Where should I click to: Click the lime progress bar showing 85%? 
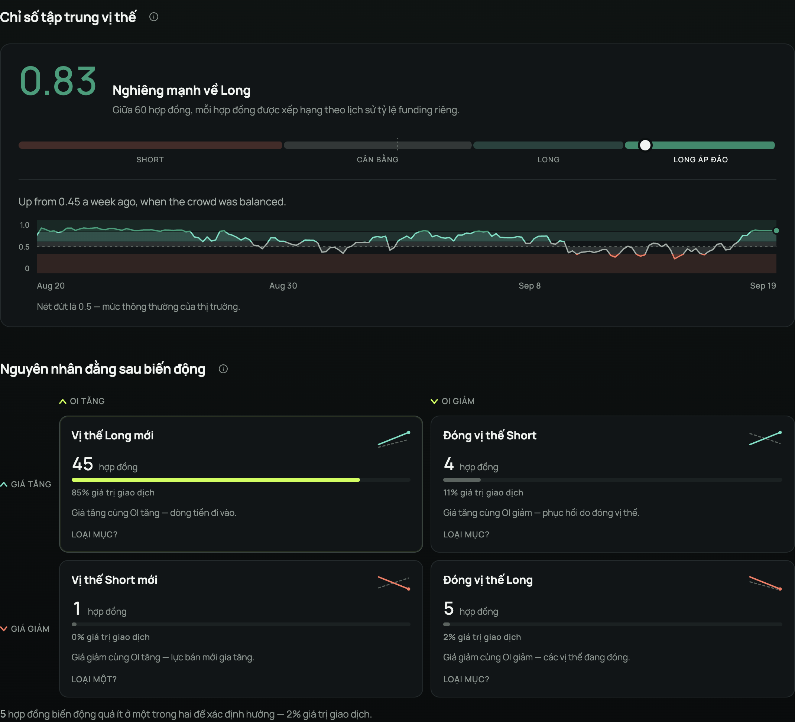tap(216, 480)
